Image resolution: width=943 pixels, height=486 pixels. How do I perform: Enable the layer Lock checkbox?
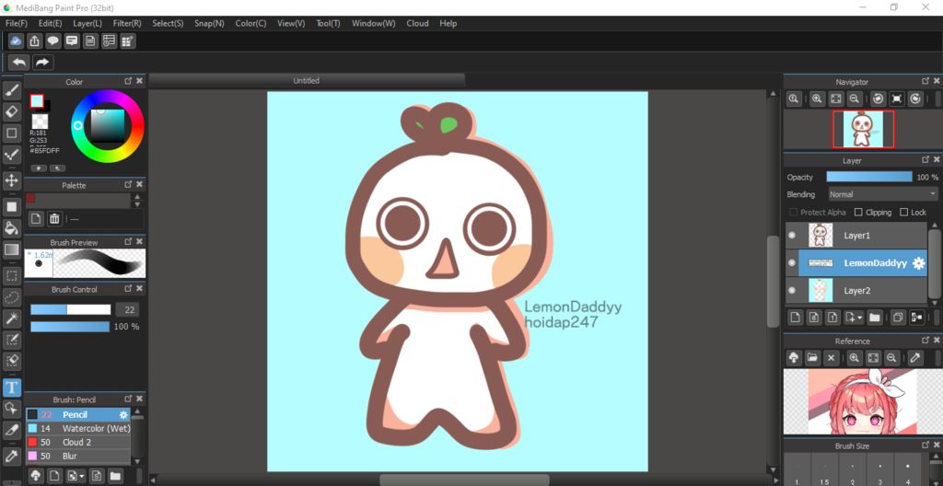pos(904,213)
